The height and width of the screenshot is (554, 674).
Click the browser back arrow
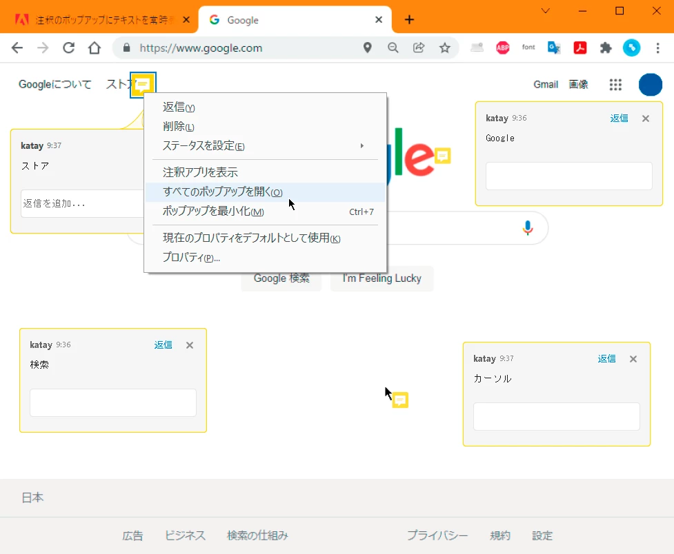tap(17, 48)
